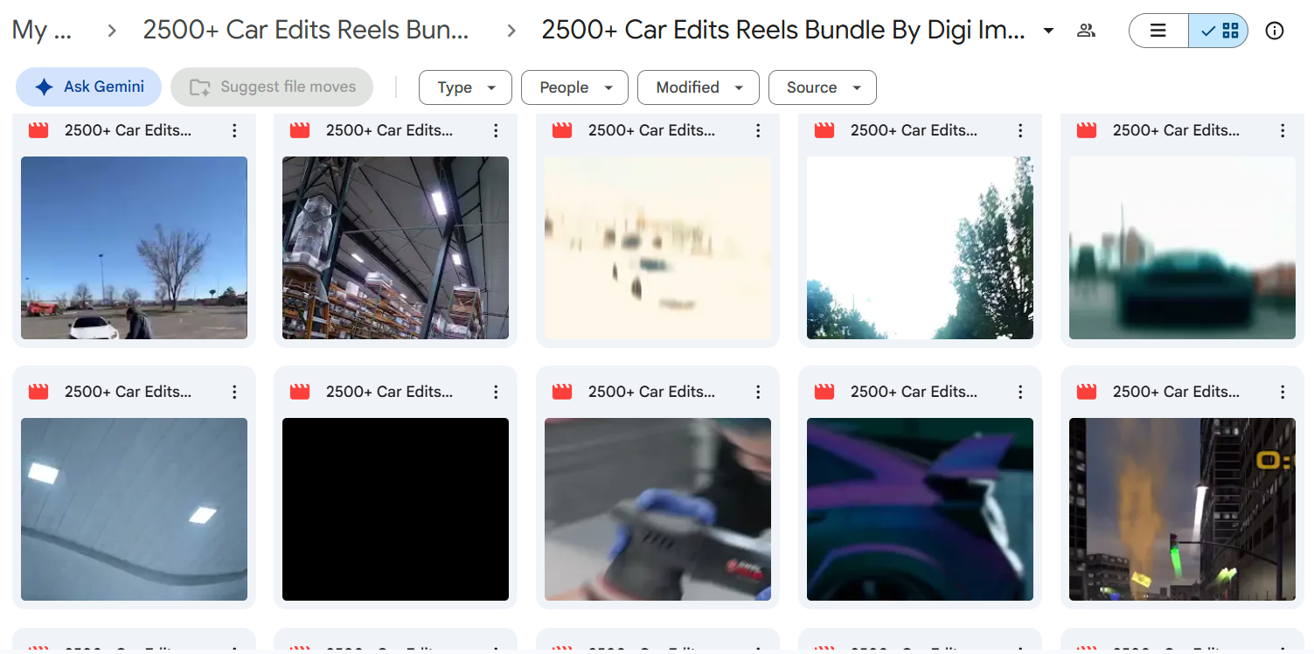Click '2500+ Car Edits...' title above warehouse thumbnail
1314x654 pixels.
pyautogui.click(x=390, y=130)
